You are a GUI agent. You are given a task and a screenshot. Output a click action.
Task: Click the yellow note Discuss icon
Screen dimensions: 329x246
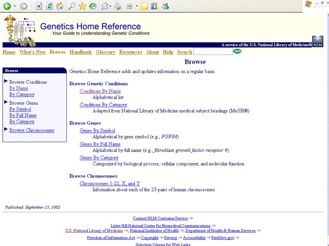point(144,6)
